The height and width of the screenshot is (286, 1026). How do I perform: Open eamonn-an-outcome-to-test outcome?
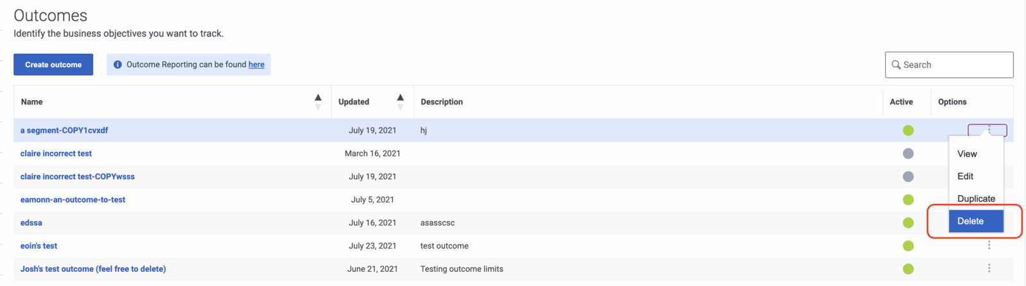(73, 199)
